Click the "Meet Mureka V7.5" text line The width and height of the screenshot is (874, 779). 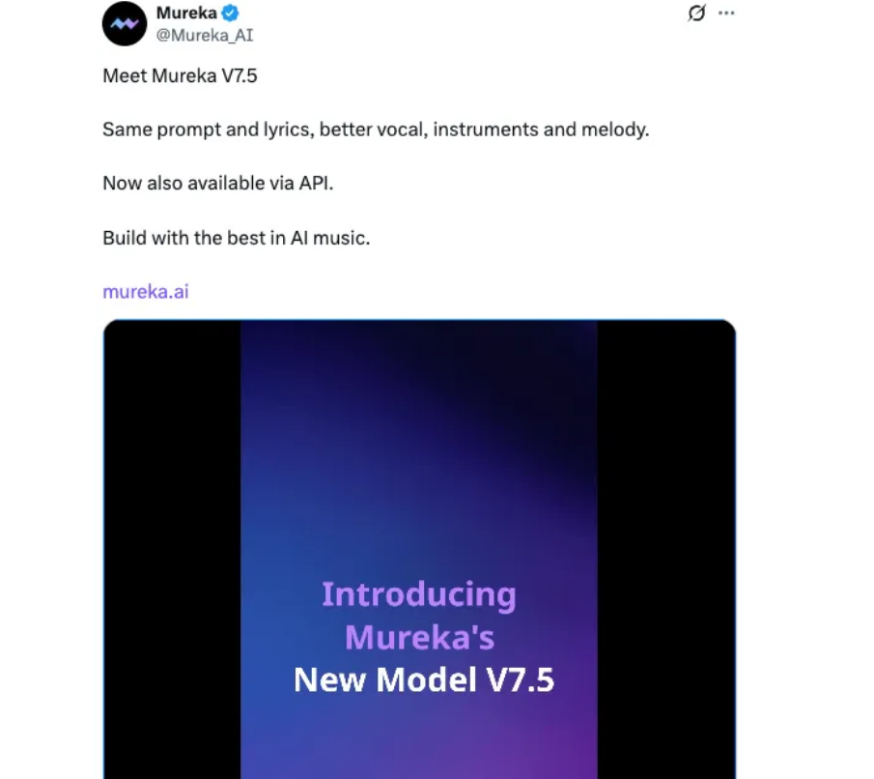click(x=180, y=75)
